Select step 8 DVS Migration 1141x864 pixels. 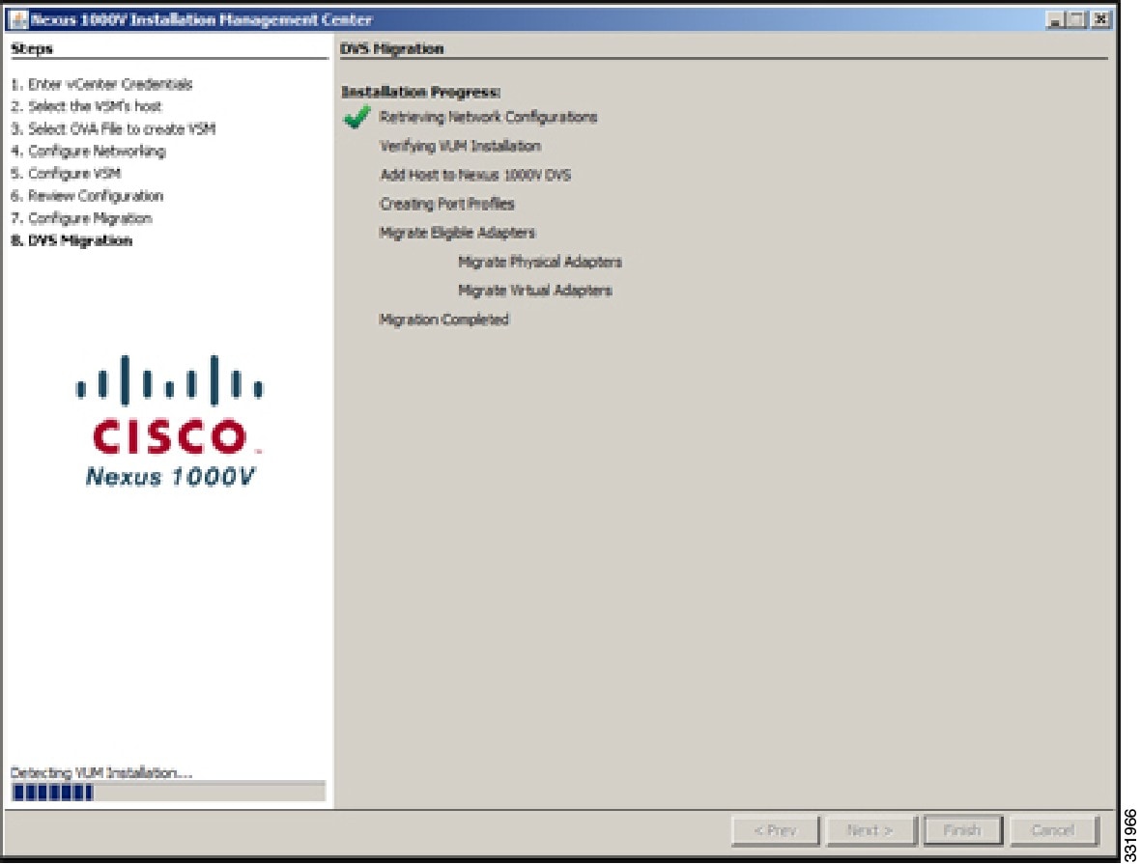(x=71, y=240)
